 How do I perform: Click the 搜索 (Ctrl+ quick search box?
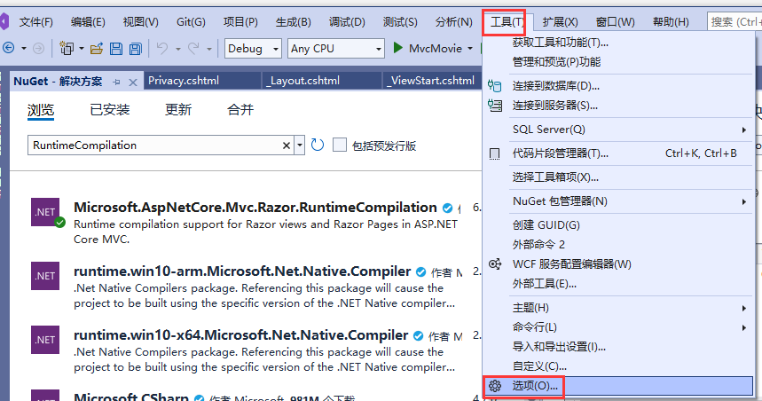pyautogui.click(x=735, y=22)
